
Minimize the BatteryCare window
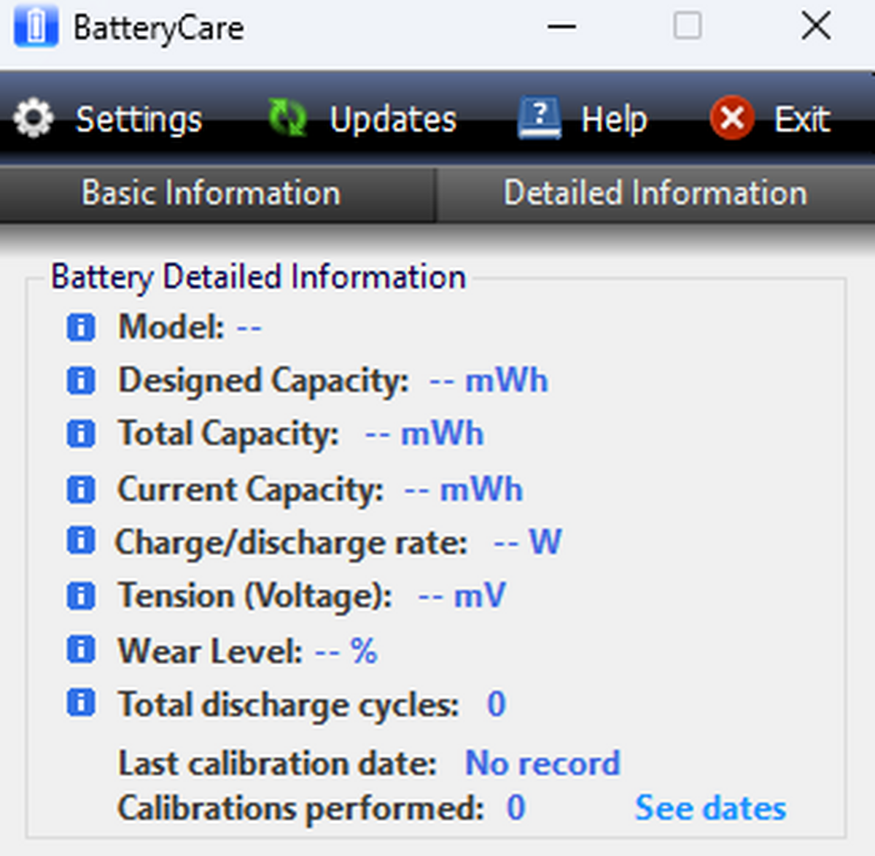point(561,27)
